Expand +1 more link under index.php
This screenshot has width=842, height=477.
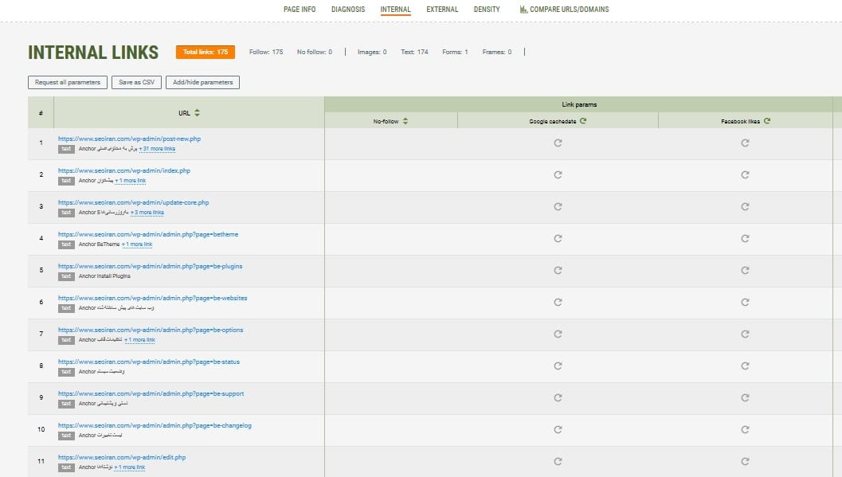[x=131, y=181]
